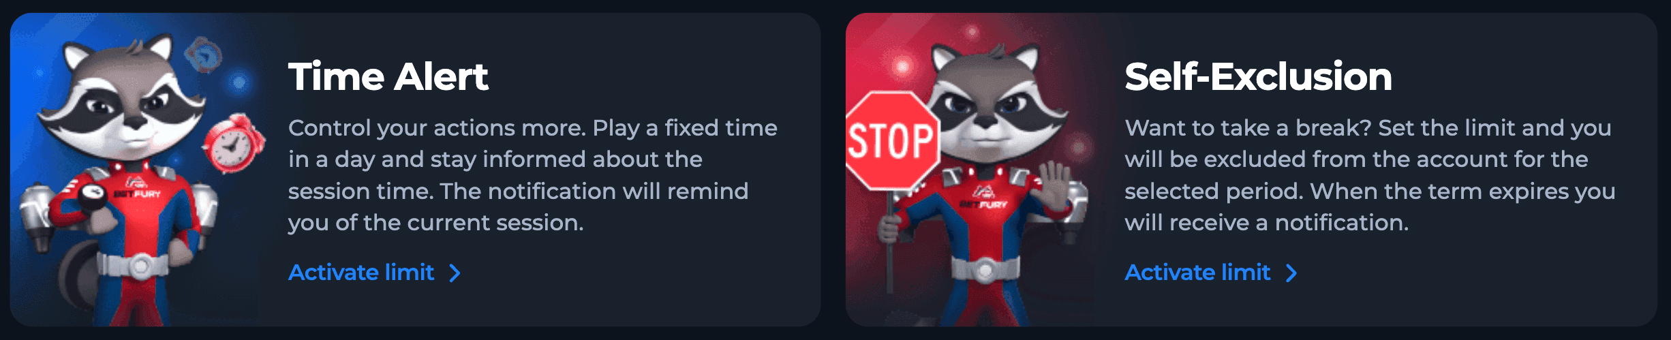Click the stopwatch in the raccoon's hand
1671x340 pixels.
click(91, 195)
